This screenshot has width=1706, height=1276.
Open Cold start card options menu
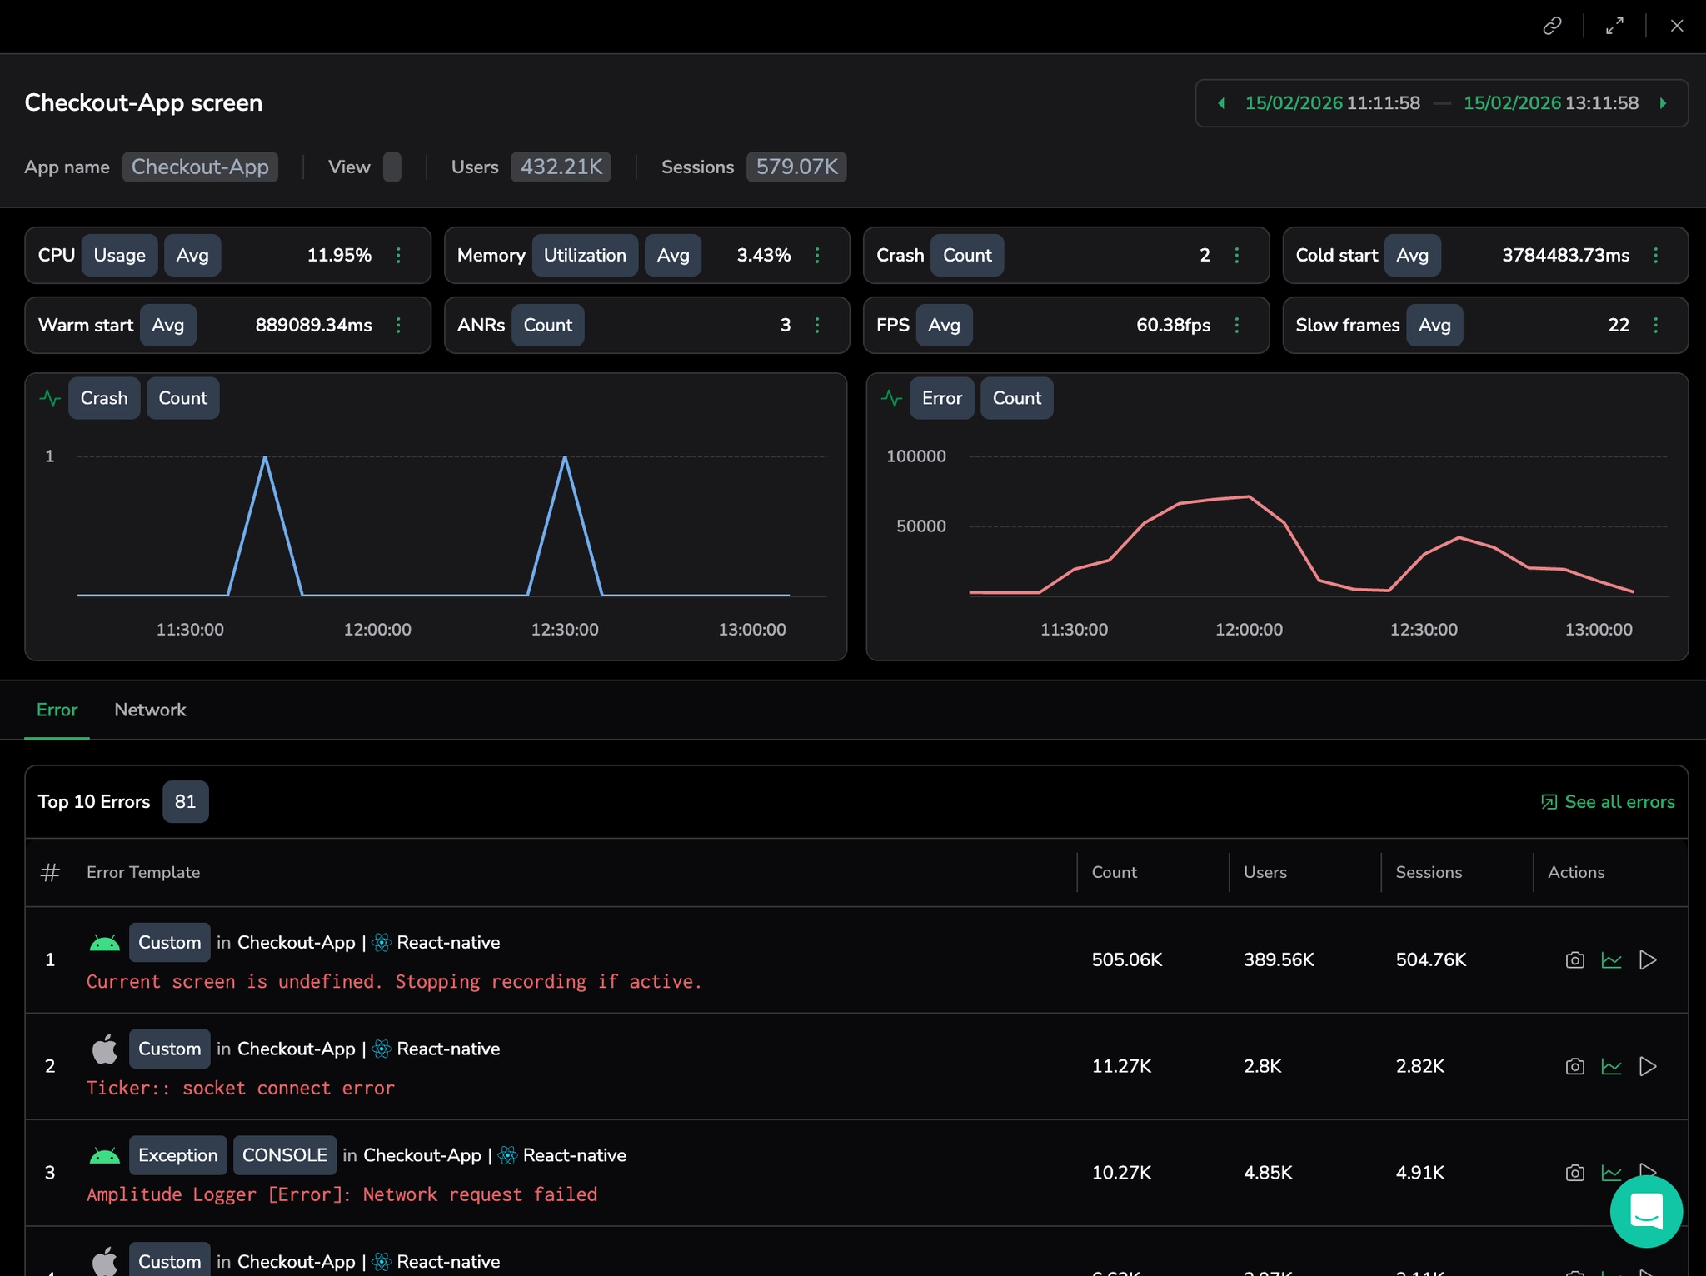1655,255
